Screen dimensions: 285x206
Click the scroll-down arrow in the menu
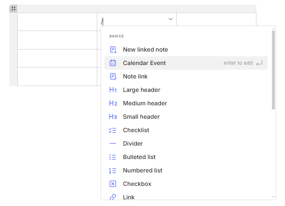pyautogui.click(x=273, y=197)
